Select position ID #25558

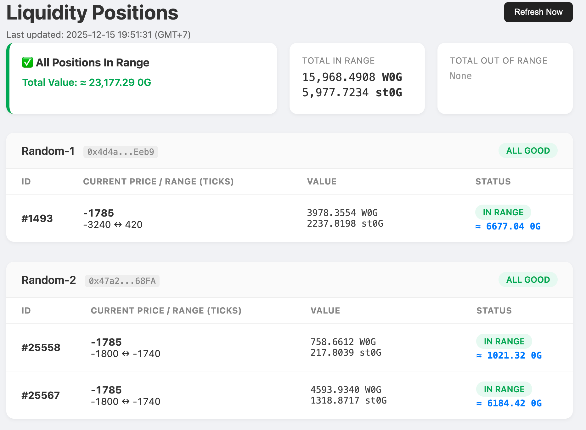point(41,348)
